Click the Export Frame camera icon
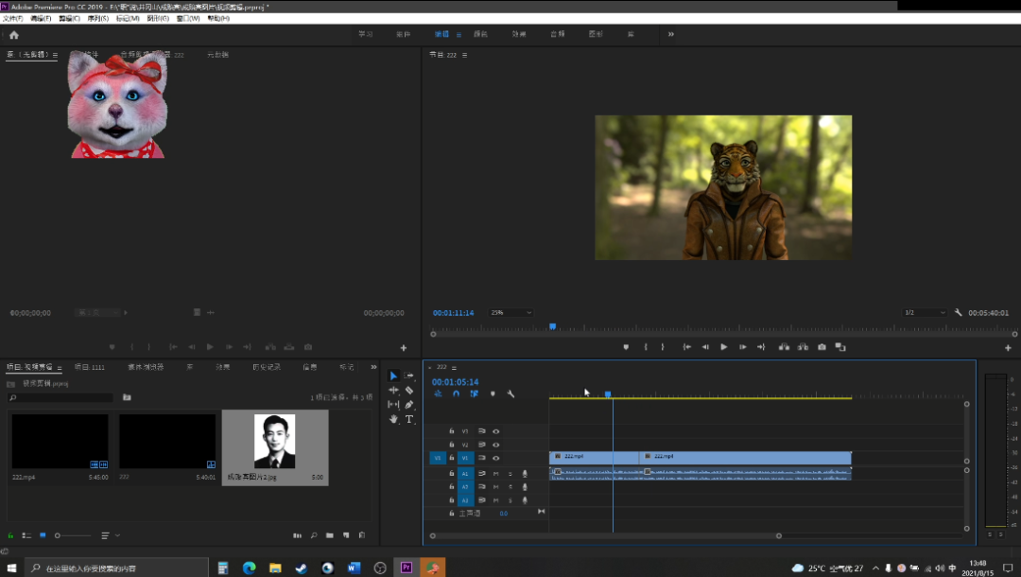Viewport: 1021px width, 577px height. pos(822,347)
